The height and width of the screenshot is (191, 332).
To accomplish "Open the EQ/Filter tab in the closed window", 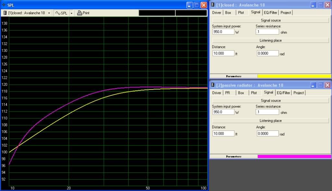I will click(270, 12).
